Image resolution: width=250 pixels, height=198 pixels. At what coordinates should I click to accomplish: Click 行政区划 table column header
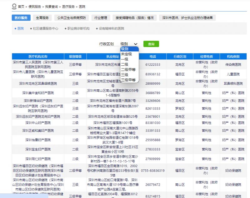click(180, 57)
